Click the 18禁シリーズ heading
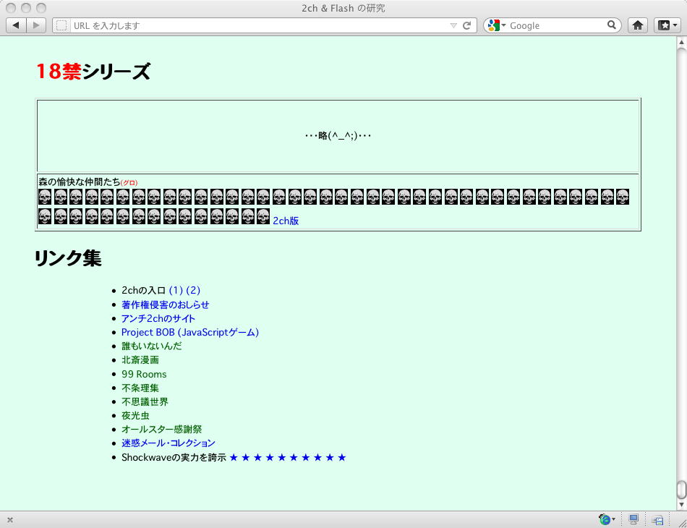Viewport: 687px width, 528px height. [93, 72]
